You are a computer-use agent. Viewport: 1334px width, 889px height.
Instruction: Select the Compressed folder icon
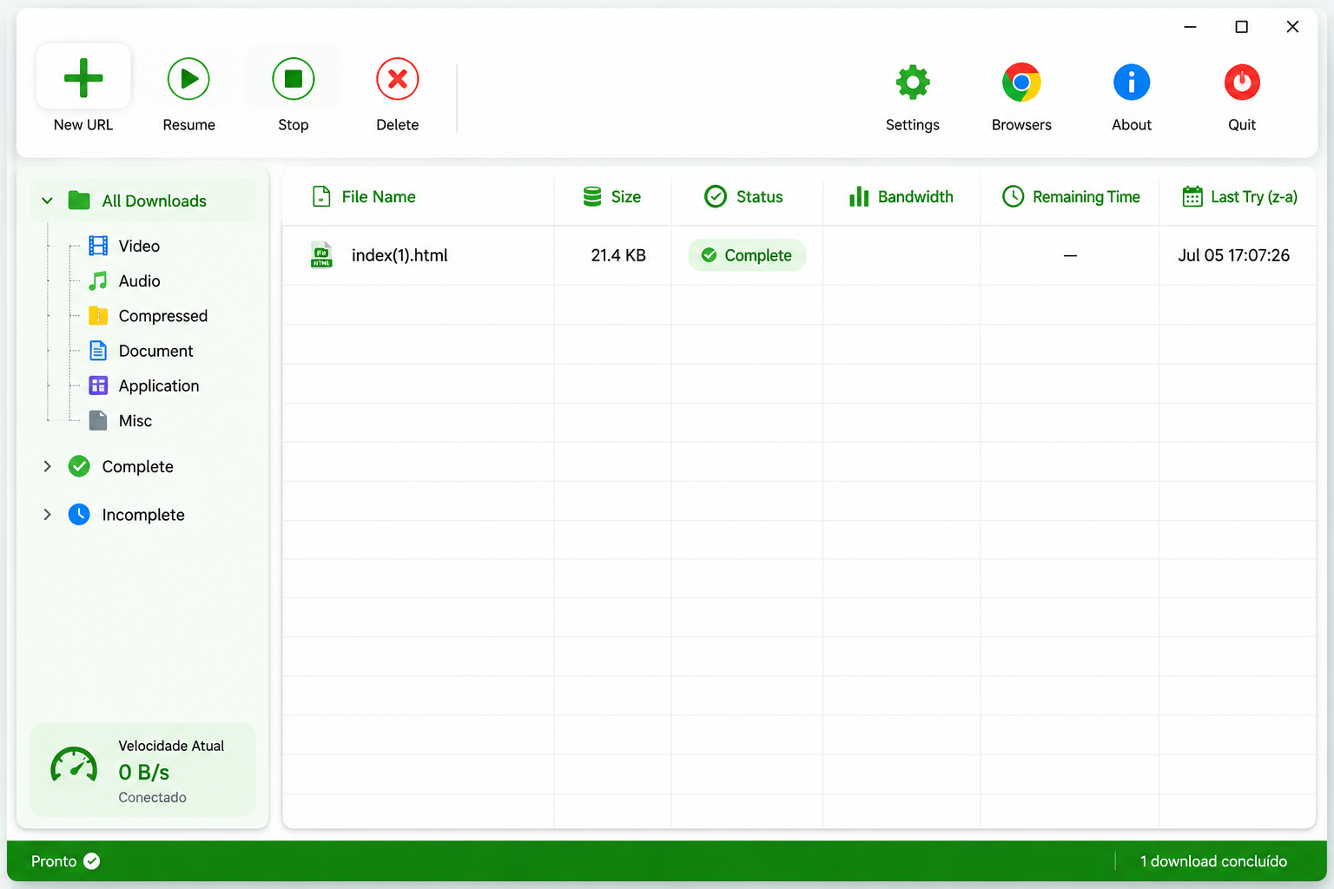point(98,315)
